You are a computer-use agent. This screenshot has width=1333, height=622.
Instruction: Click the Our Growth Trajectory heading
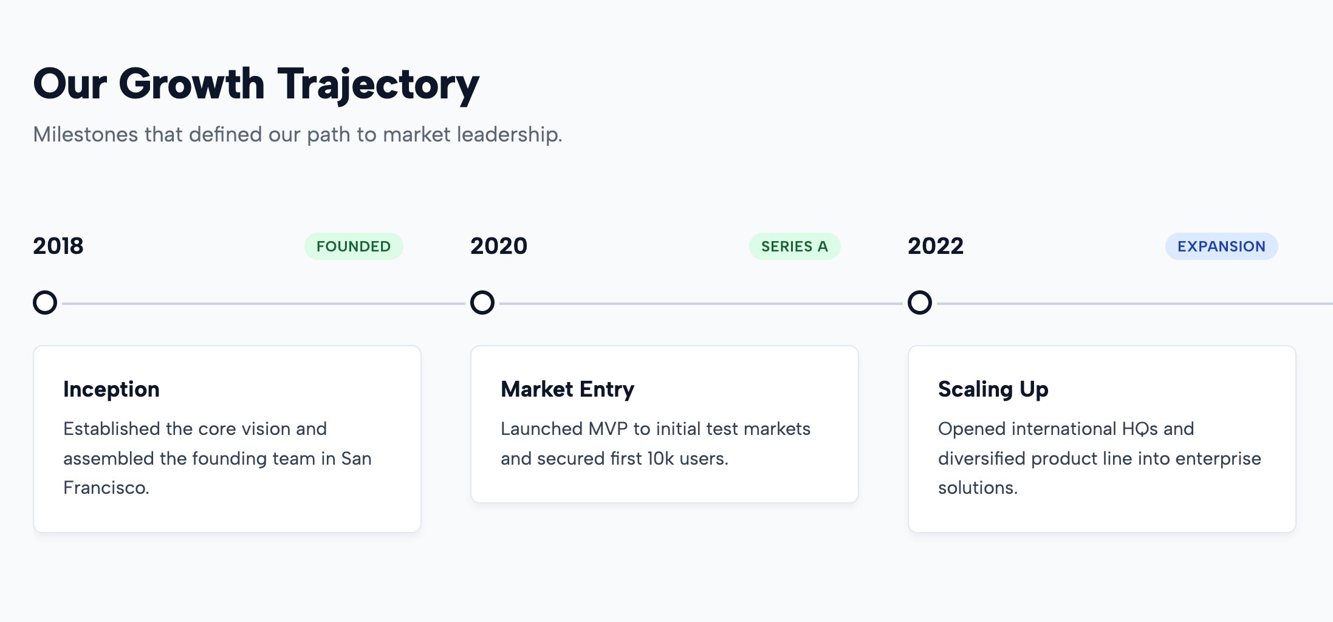click(x=256, y=84)
